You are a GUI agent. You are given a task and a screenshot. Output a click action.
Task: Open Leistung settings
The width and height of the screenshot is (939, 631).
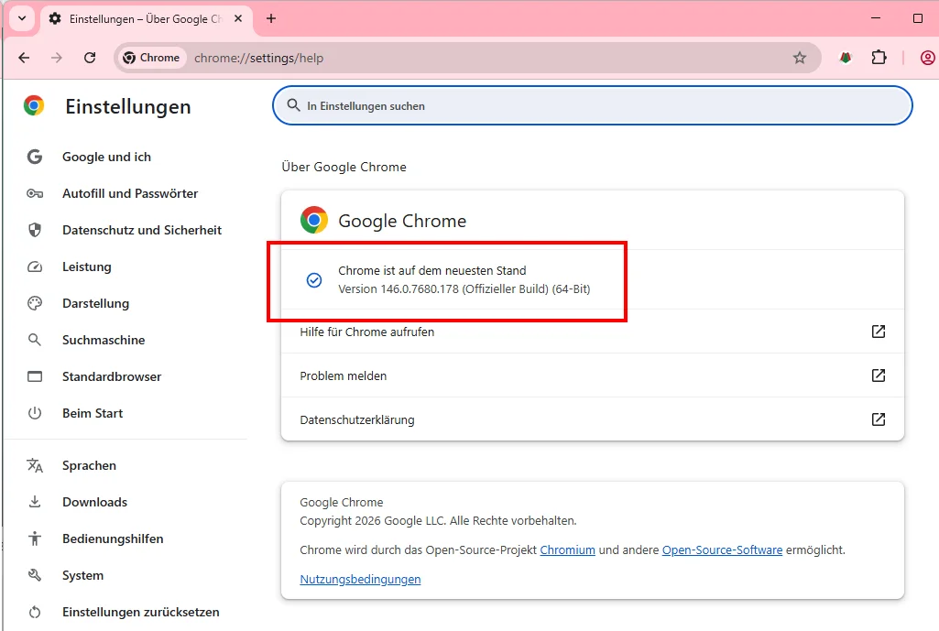point(87,267)
